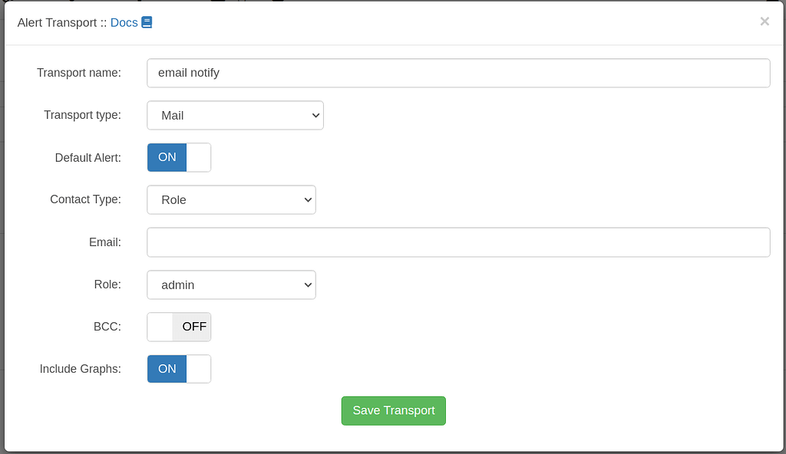Click the "Contact Type:" label

(85, 199)
